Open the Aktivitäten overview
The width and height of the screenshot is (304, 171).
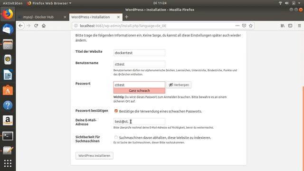tap(12, 3)
